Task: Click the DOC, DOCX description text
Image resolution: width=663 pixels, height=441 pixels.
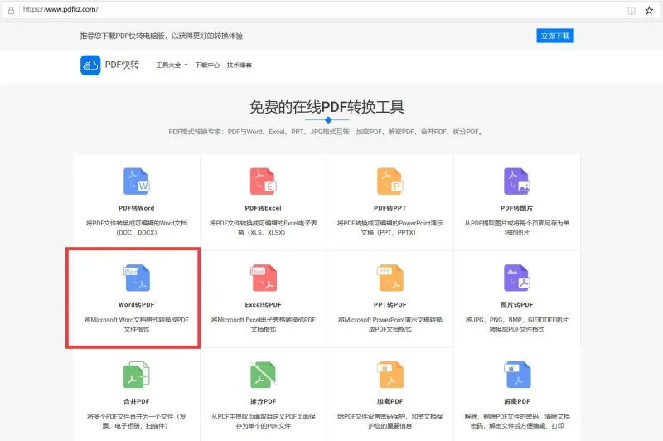Action: (137, 228)
